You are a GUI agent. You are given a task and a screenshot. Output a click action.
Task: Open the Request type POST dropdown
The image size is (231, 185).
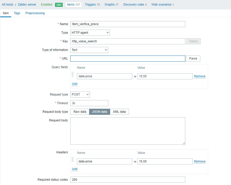[x=80, y=95]
